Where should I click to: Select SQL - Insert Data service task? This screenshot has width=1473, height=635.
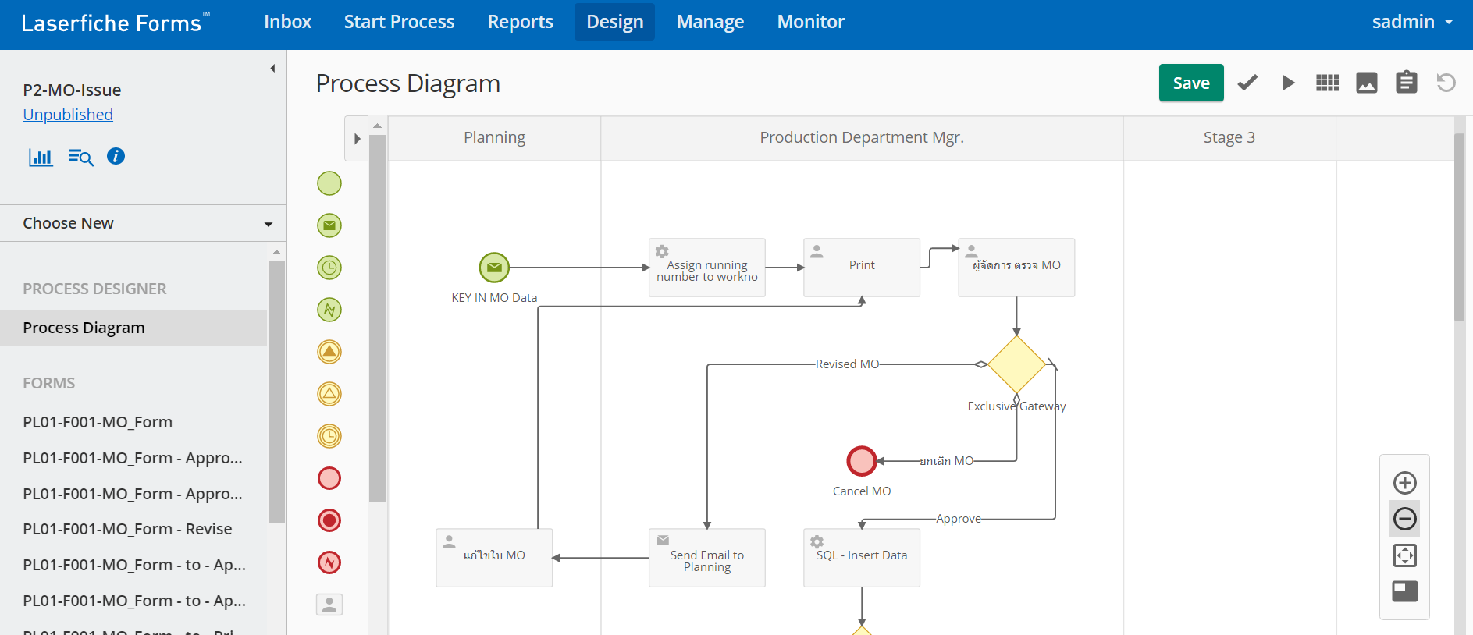(x=862, y=558)
